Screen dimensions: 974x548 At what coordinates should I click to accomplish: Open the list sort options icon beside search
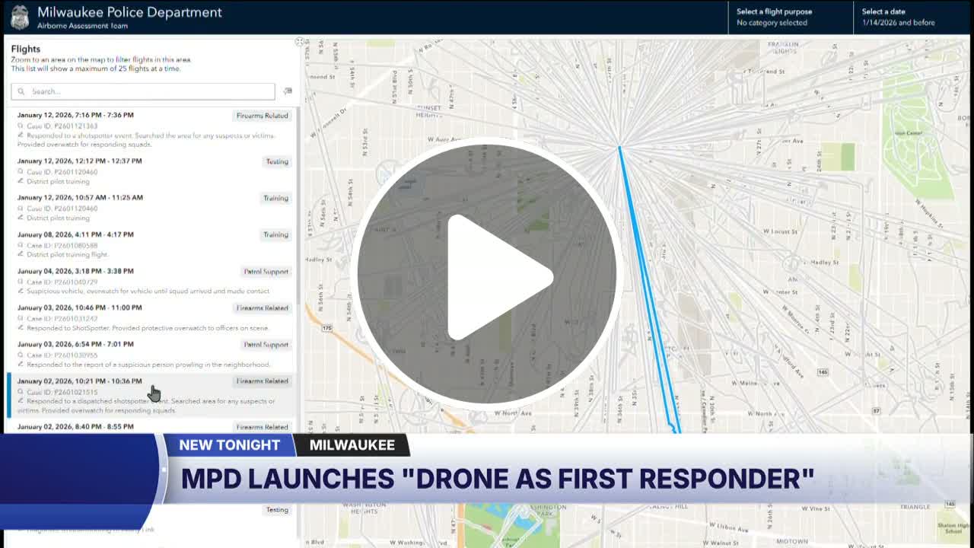288,91
